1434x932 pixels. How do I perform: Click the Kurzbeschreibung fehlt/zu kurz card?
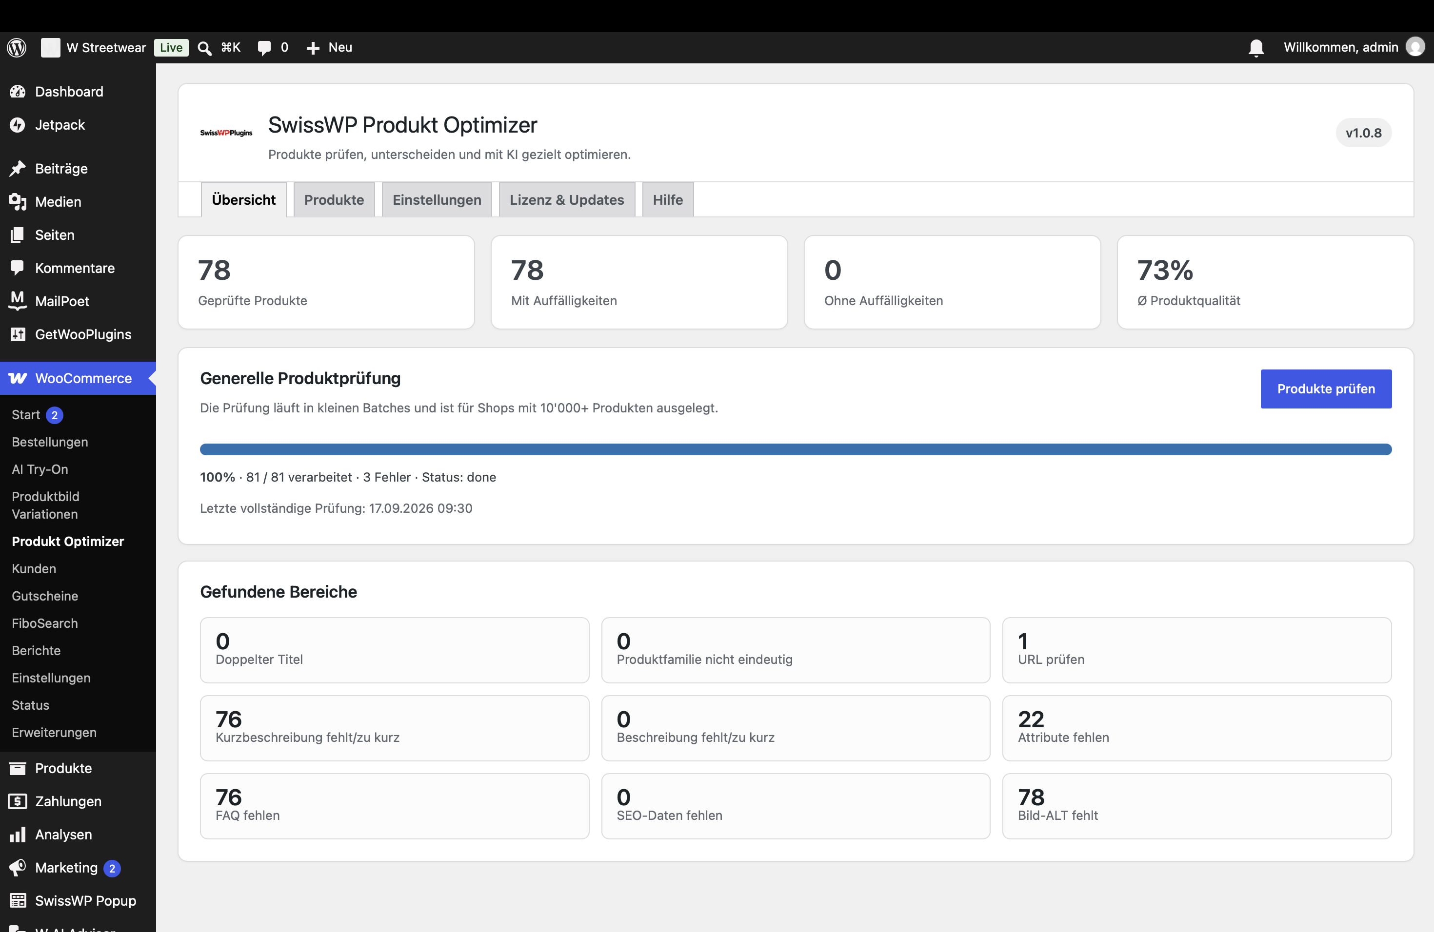[395, 729]
